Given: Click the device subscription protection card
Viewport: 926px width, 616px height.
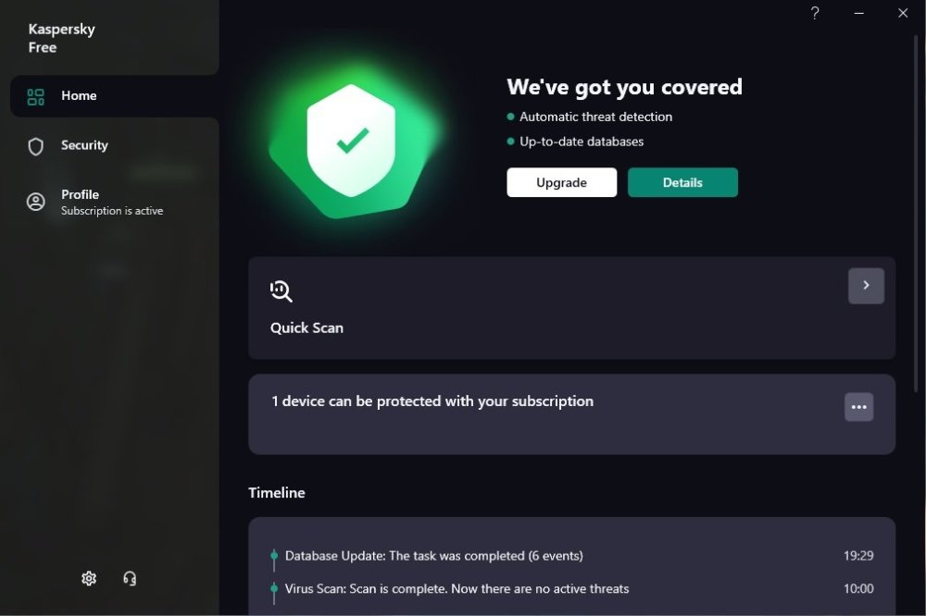Looking at the screenshot, I should [432, 401].
